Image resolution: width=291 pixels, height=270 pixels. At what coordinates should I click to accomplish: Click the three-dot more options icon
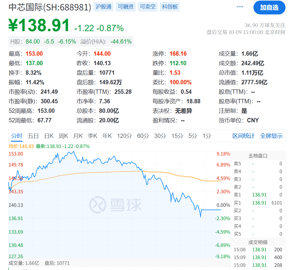(240, 7)
